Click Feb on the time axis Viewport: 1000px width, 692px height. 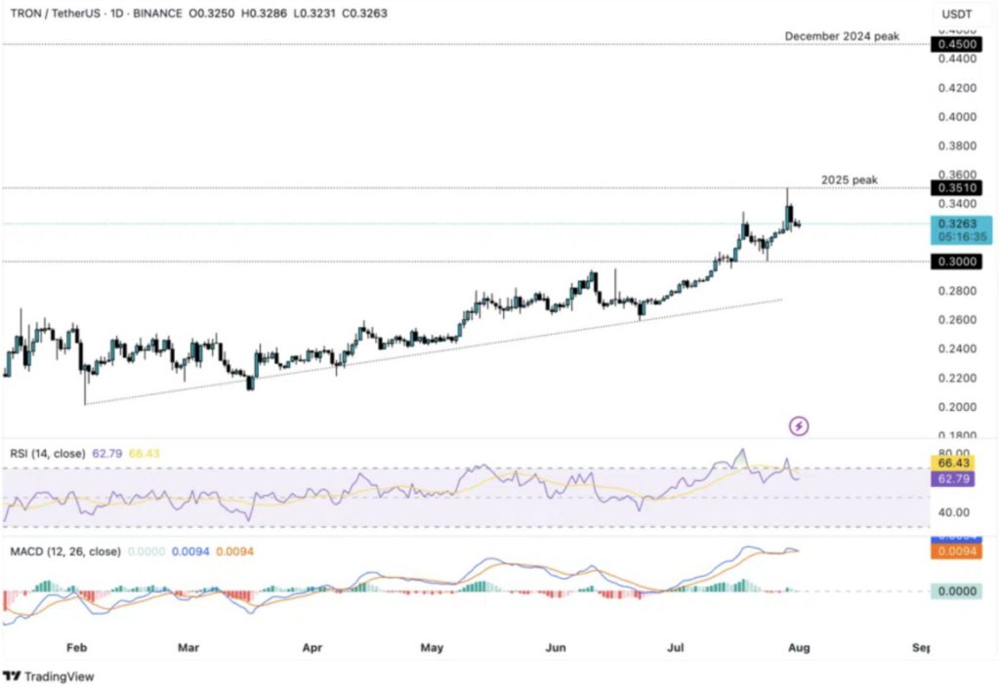[x=76, y=646]
